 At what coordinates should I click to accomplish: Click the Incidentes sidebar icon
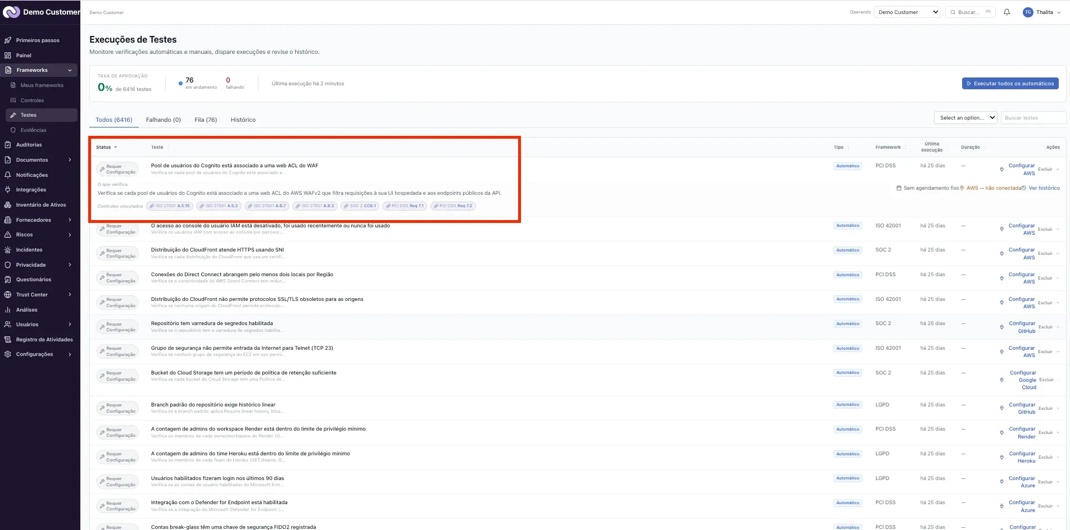(x=8, y=250)
